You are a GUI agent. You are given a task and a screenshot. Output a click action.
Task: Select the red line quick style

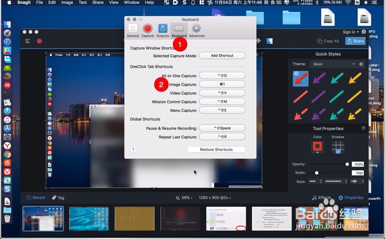(x=301, y=96)
